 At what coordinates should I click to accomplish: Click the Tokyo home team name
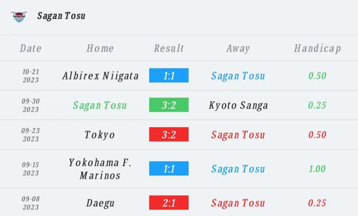pyautogui.click(x=100, y=135)
